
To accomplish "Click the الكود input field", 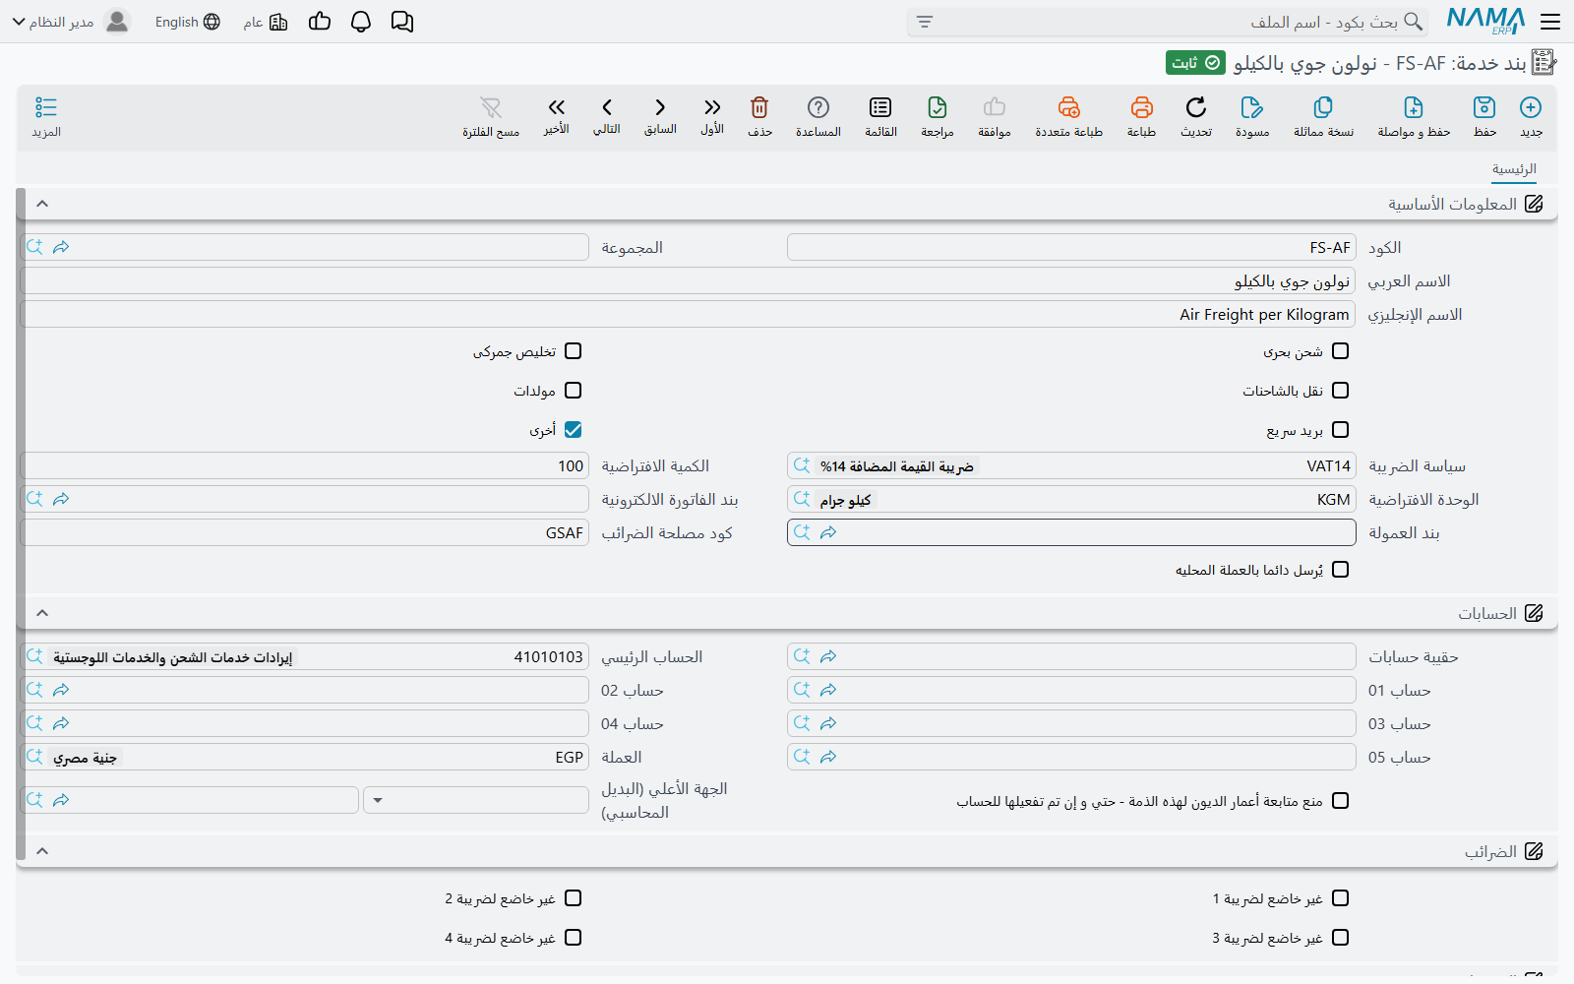I will (1071, 247).
